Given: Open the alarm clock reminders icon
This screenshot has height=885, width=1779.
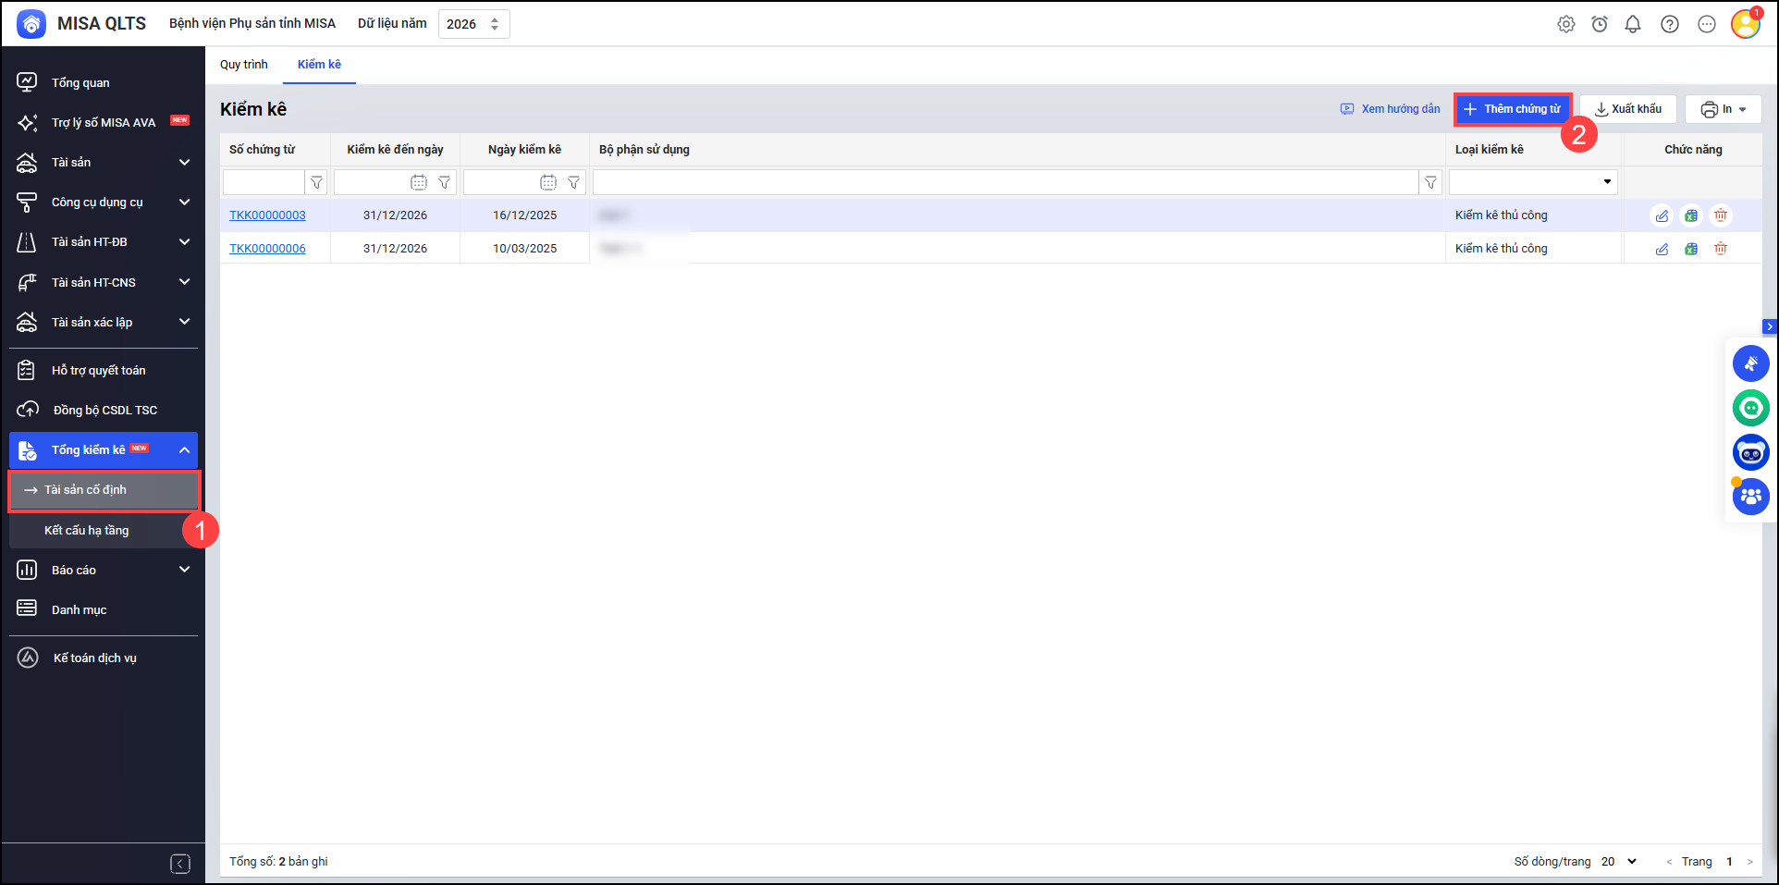Looking at the screenshot, I should coord(1600,24).
